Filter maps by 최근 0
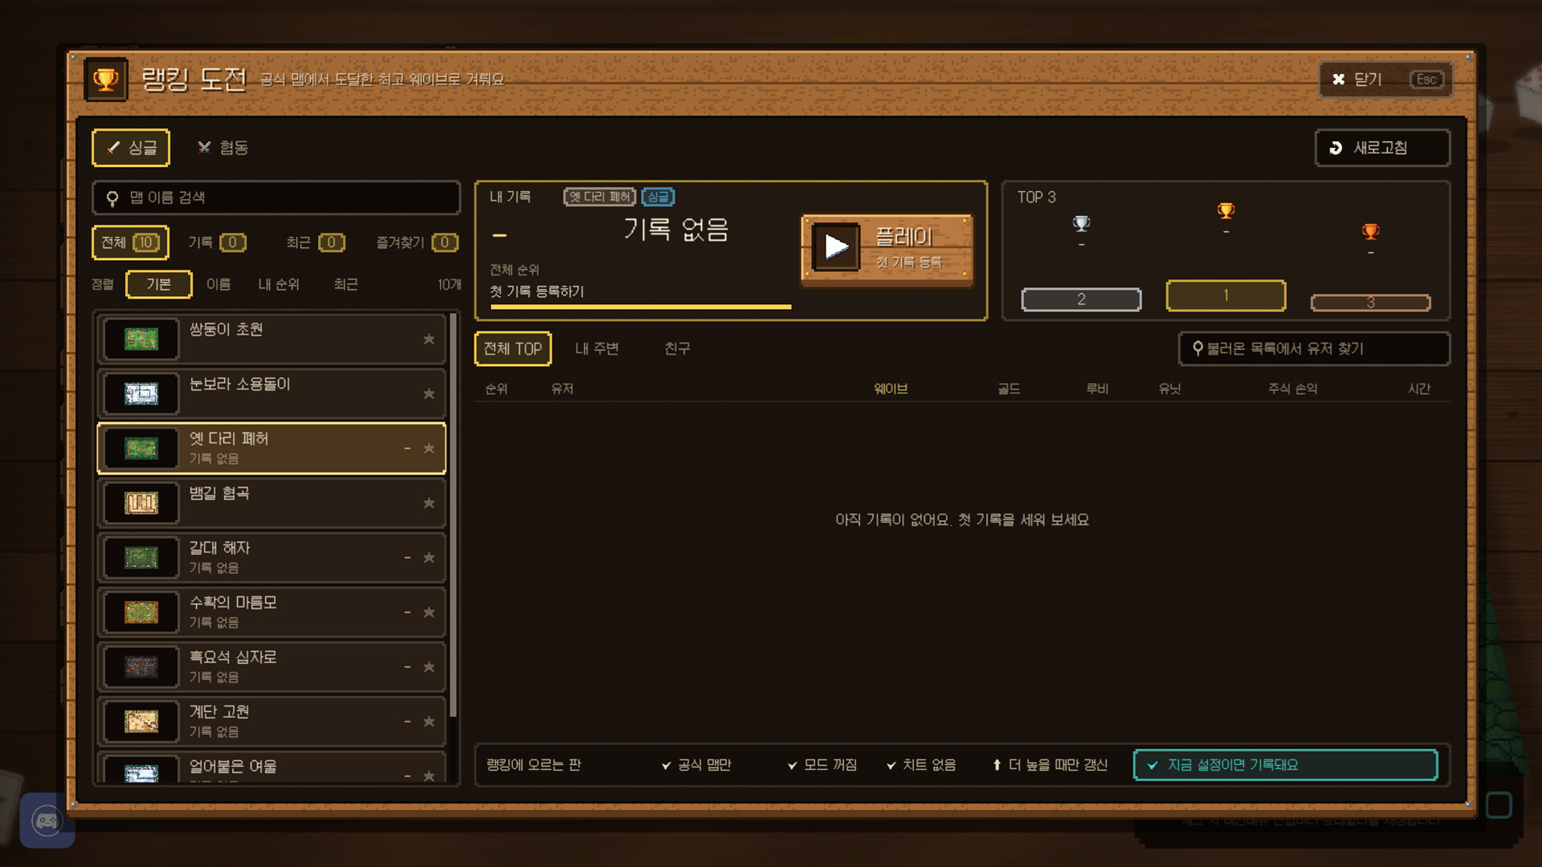Screen dimensions: 1542x867 [x=316, y=242]
